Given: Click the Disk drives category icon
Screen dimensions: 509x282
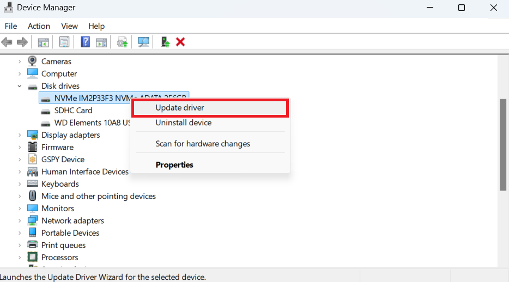Looking at the screenshot, I should coord(33,87).
